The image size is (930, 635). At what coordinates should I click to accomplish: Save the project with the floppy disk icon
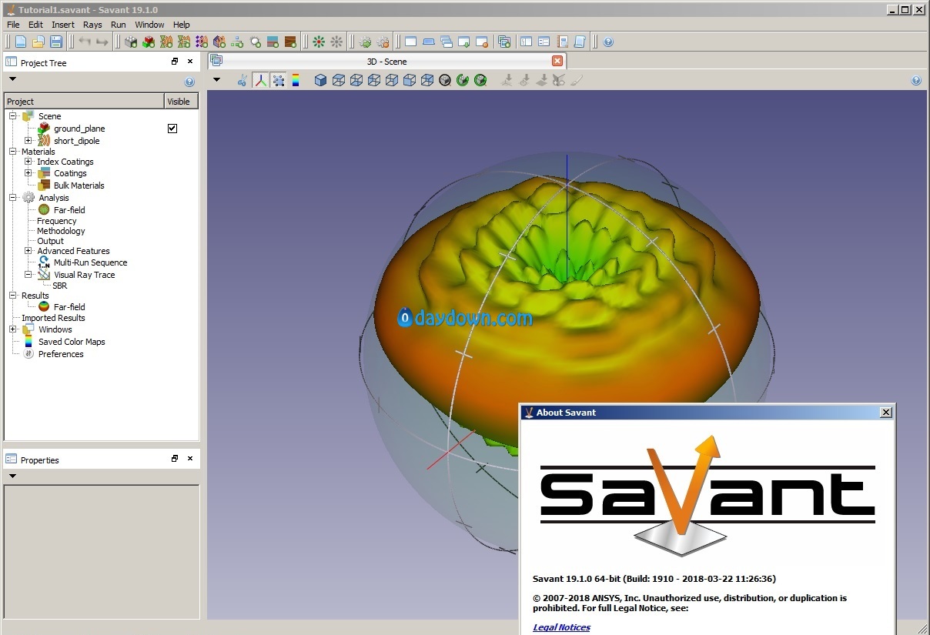coord(55,42)
